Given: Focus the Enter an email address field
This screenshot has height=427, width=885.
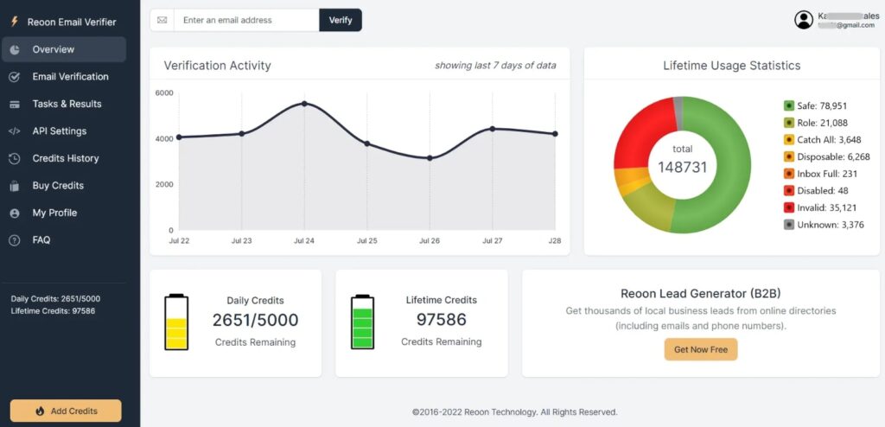Looking at the screenshot, I should coord(246,20).
